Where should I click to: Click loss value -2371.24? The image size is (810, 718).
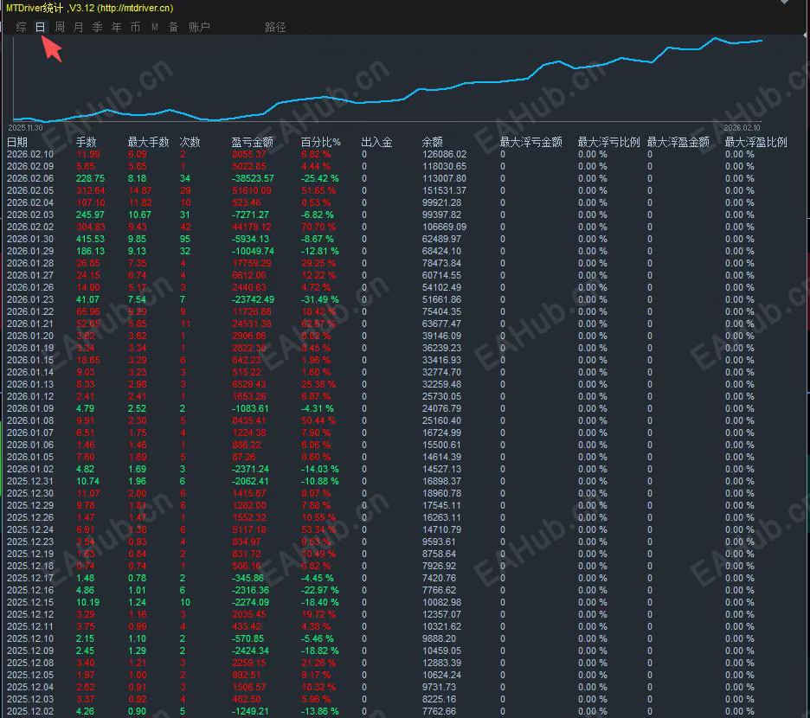(250, 469)
